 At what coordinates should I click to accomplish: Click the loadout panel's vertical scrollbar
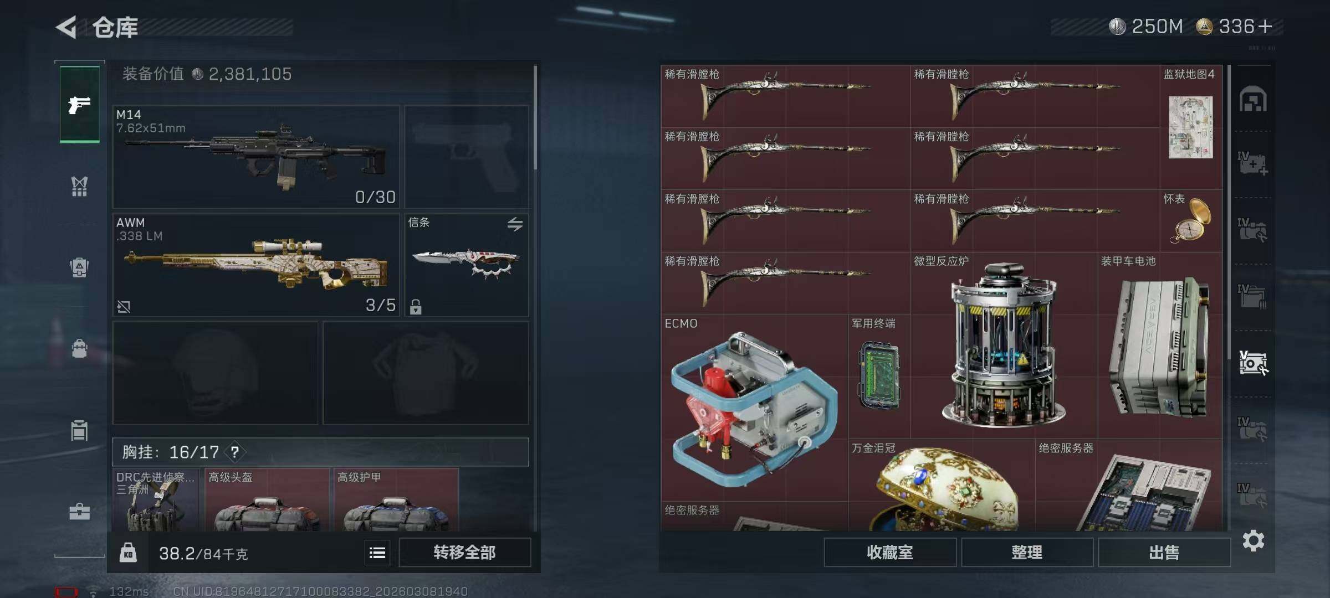click(535, 117)
